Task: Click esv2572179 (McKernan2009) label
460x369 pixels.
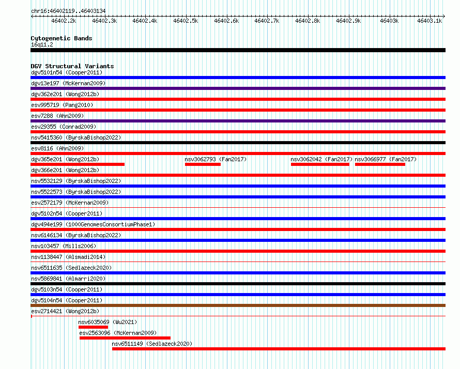Action: point(70,203)
